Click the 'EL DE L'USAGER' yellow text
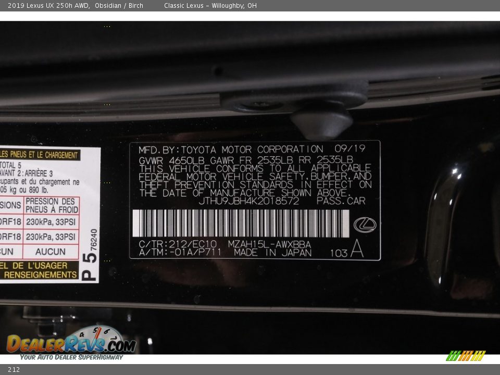The height and width of the screenshot is (375, 500). [33, 266]
